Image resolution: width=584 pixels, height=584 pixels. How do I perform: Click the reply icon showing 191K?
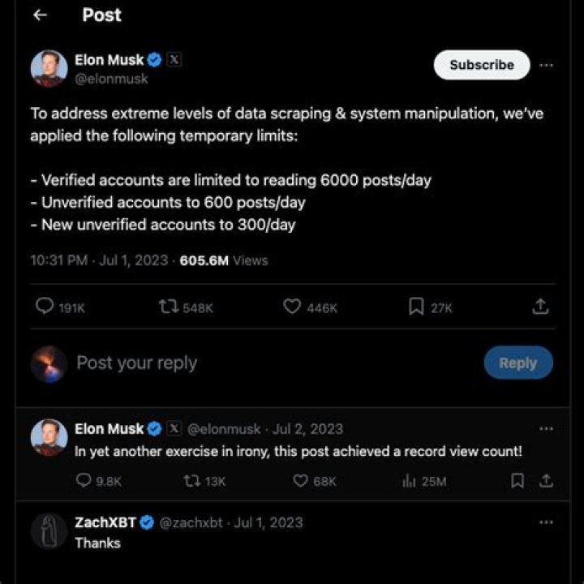tap(46, 307)
